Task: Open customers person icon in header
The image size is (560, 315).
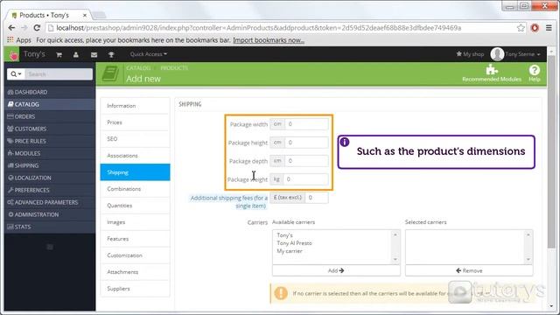Action: (76, 54)
